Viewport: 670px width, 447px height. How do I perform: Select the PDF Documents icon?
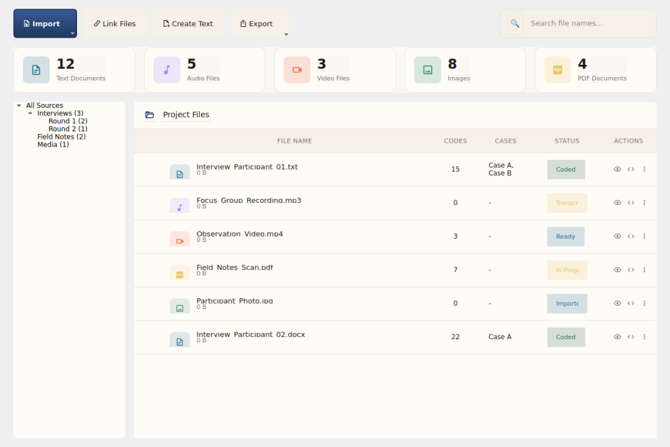[557, 70]
